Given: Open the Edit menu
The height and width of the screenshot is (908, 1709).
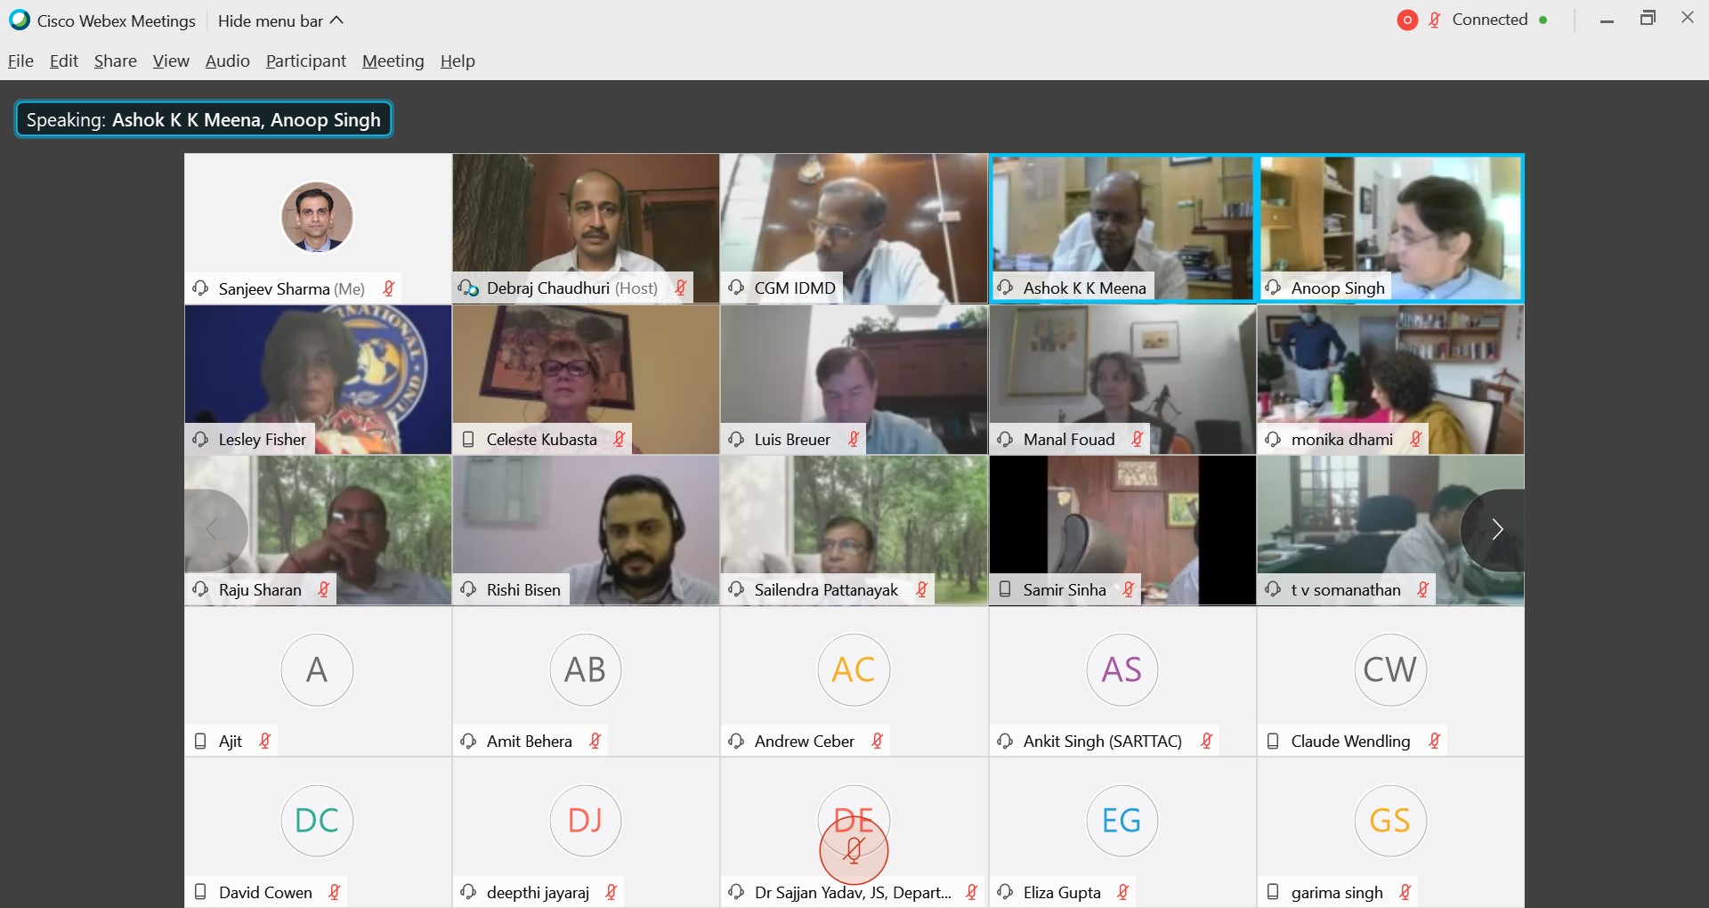Looking at the screenshot, I should pos(64,61).
